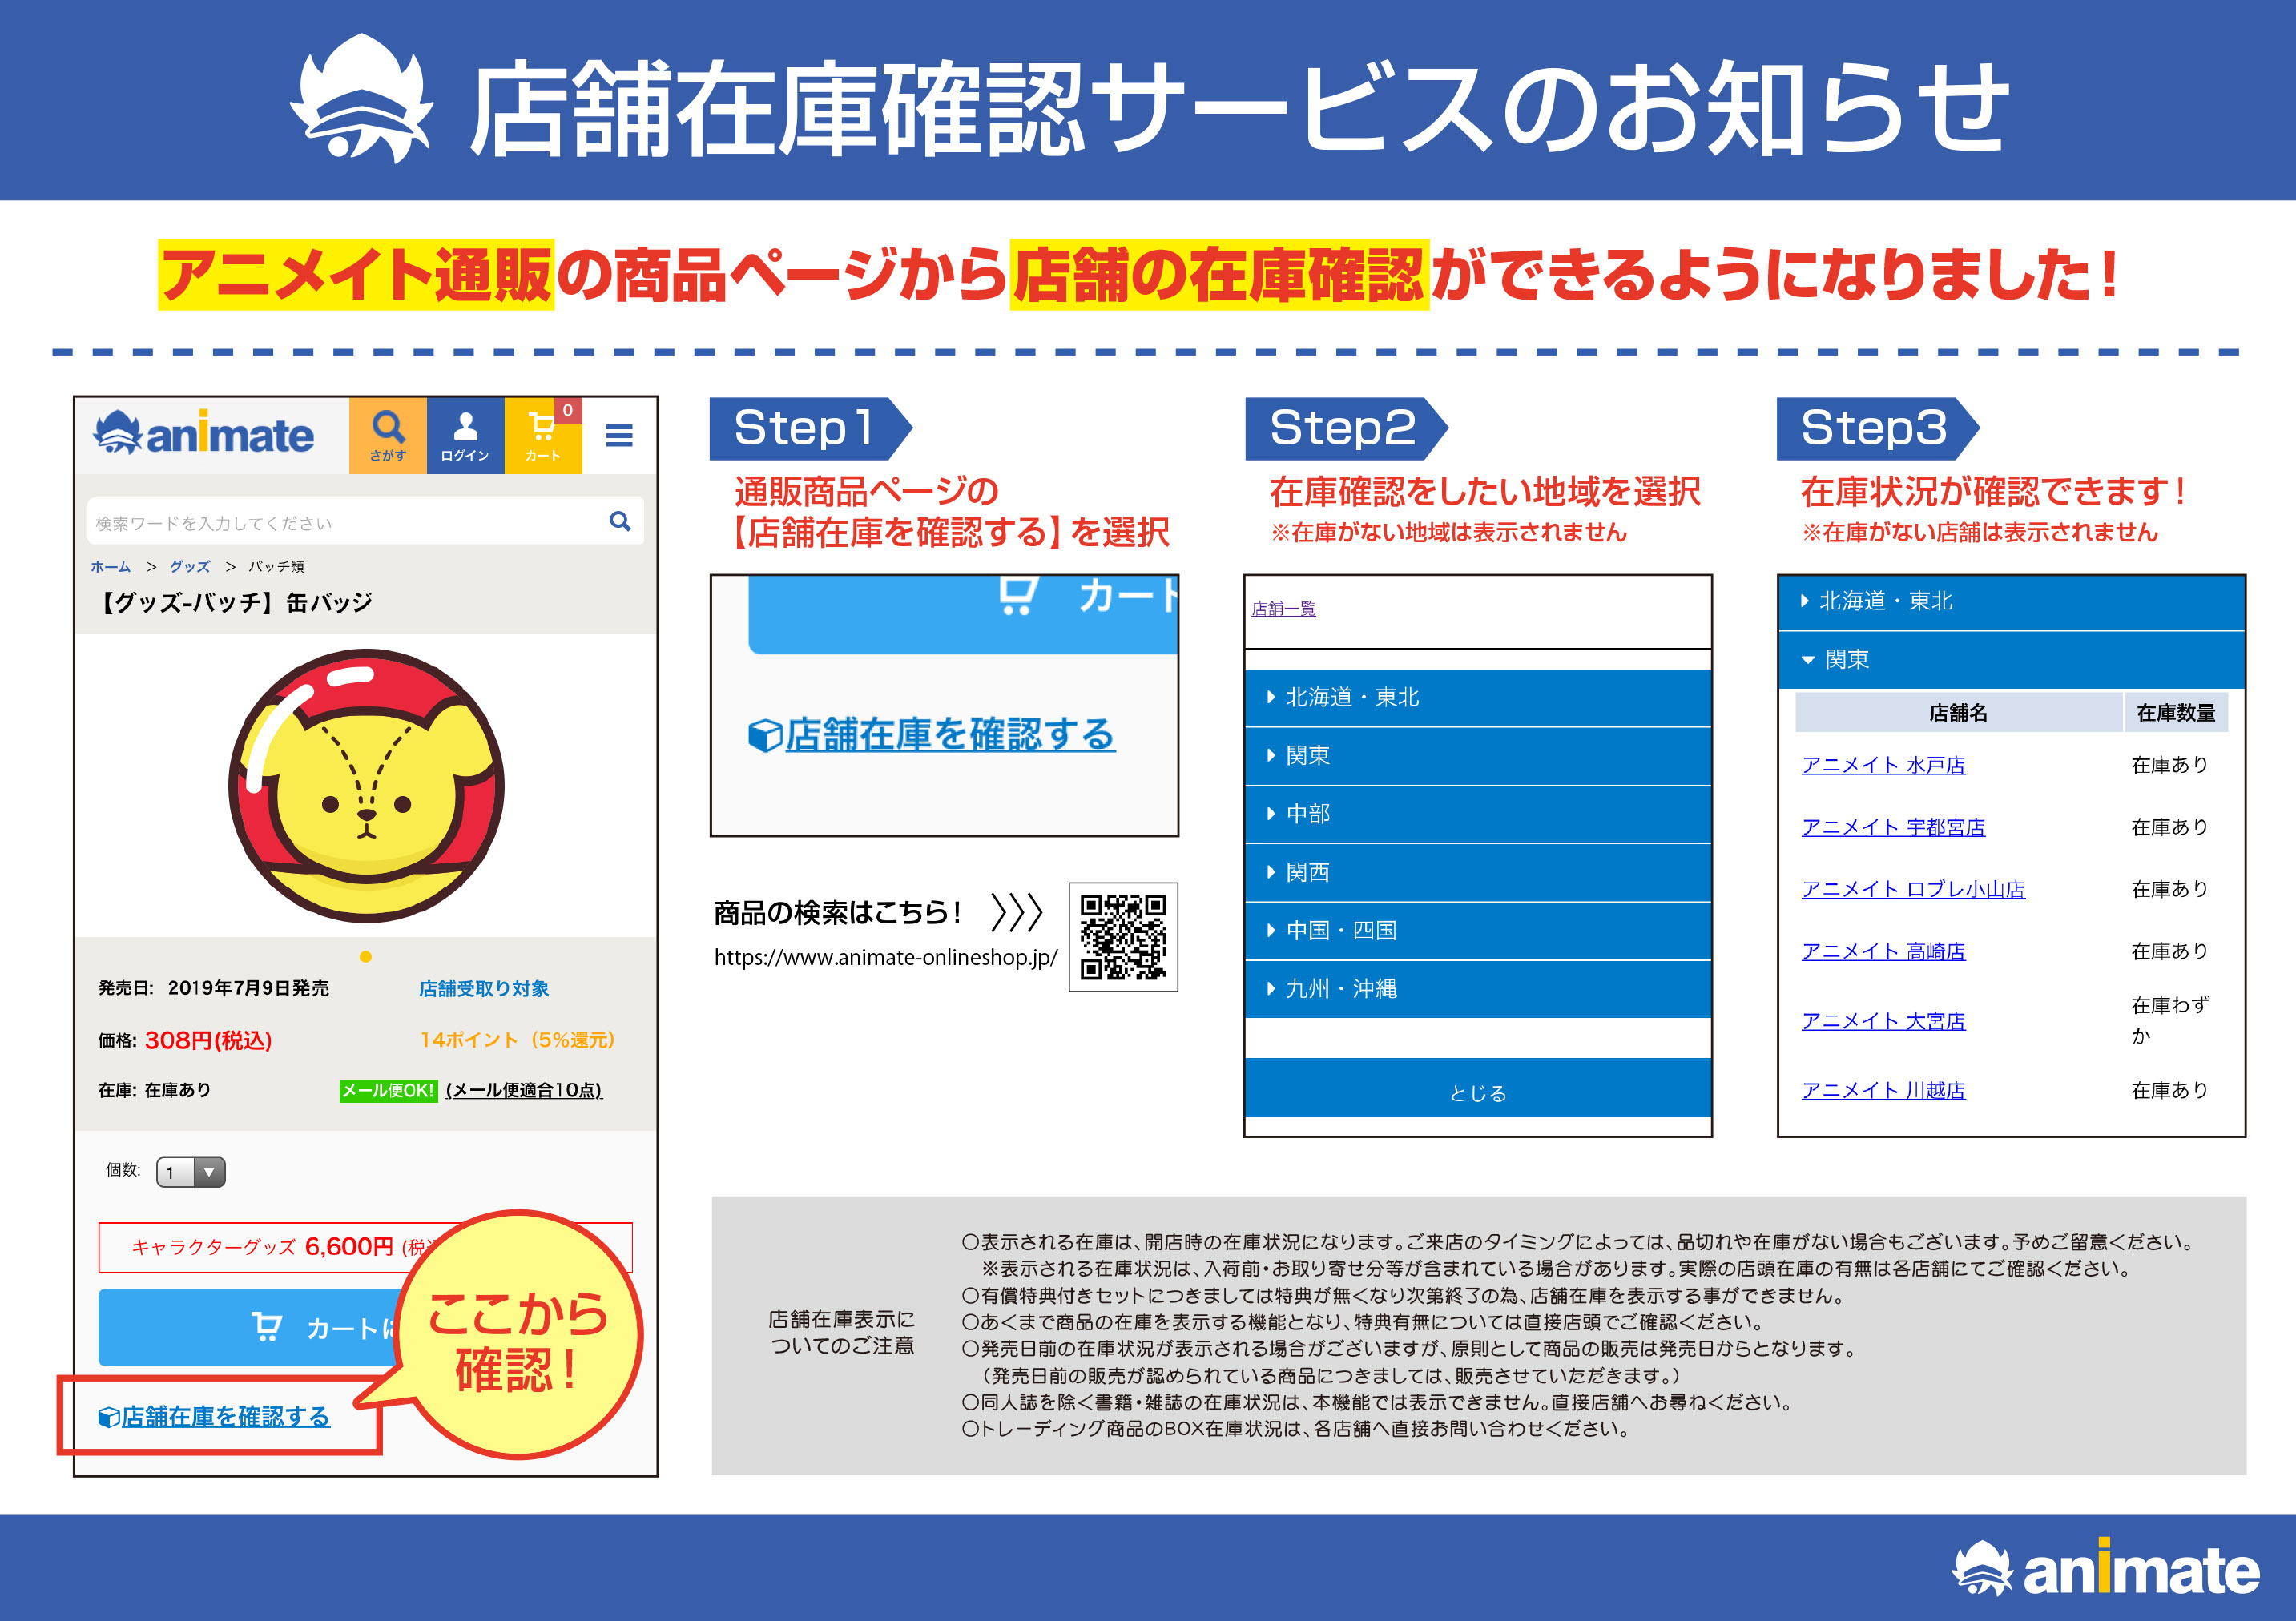
Task: Open the 個数 quantity dropdown
Action: coord(191,1171)
